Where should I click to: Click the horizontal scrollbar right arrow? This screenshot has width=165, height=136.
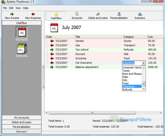pos(161,113)
